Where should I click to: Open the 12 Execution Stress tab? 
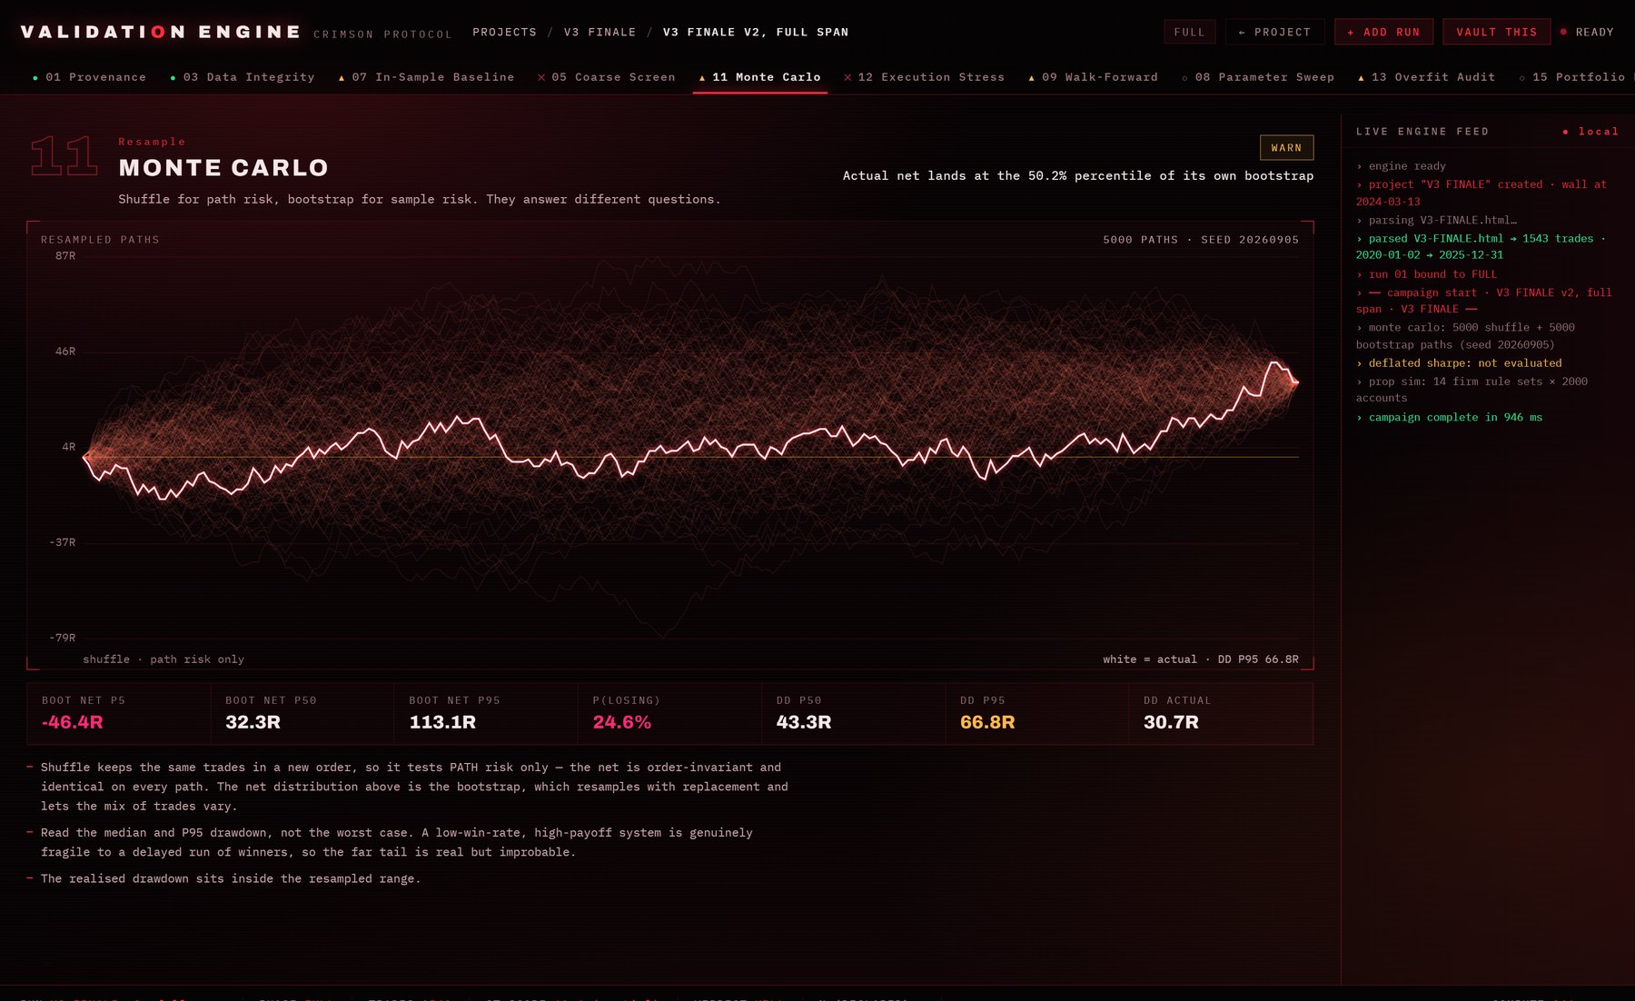click(924, 77)
